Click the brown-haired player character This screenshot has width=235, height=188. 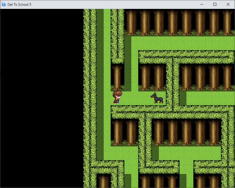117,97
